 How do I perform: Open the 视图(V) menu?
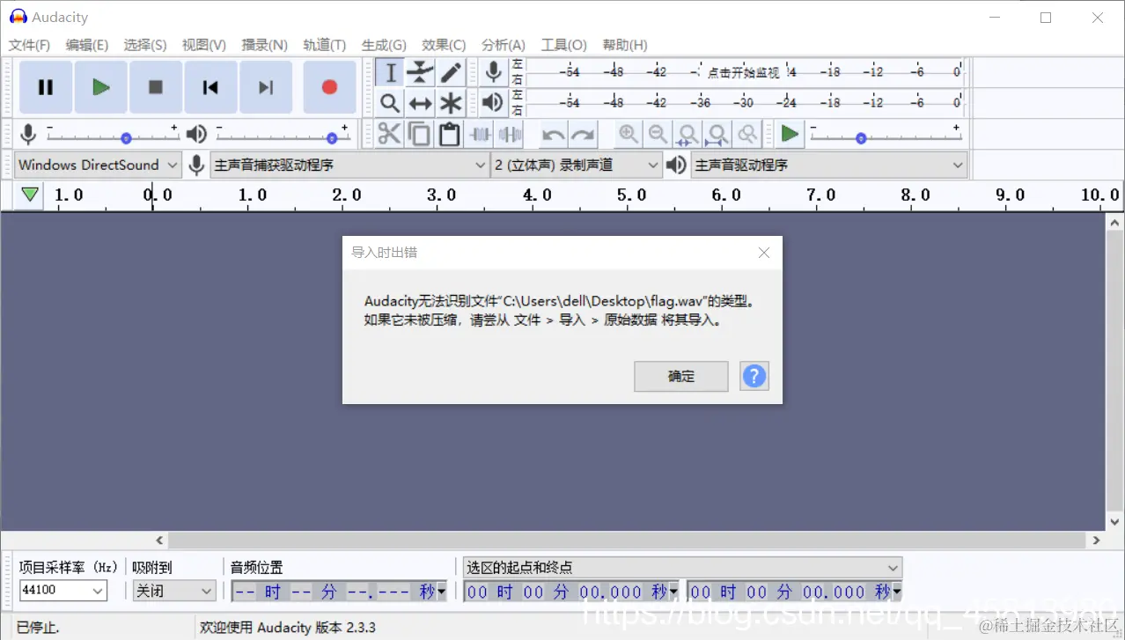tap(204, 45)
